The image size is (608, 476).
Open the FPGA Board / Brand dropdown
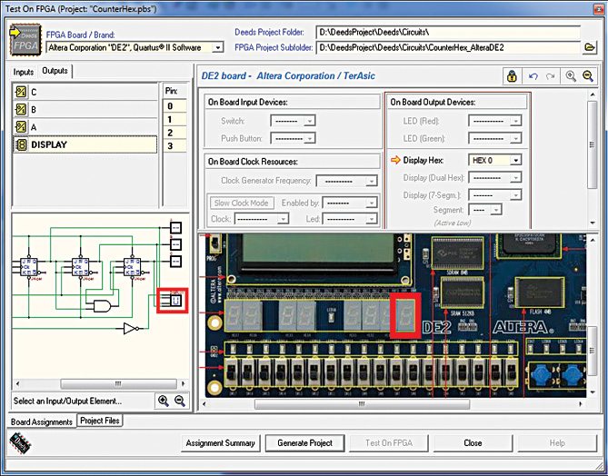click(x=217, y=47)
